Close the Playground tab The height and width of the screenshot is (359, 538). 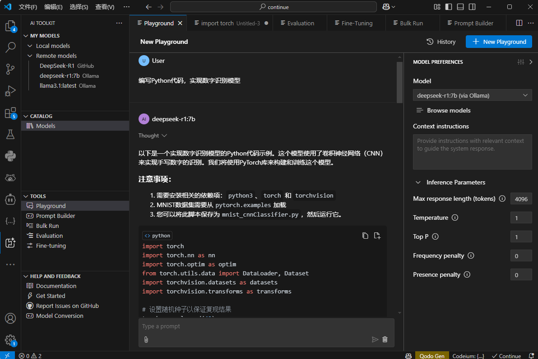click(180, 23)
